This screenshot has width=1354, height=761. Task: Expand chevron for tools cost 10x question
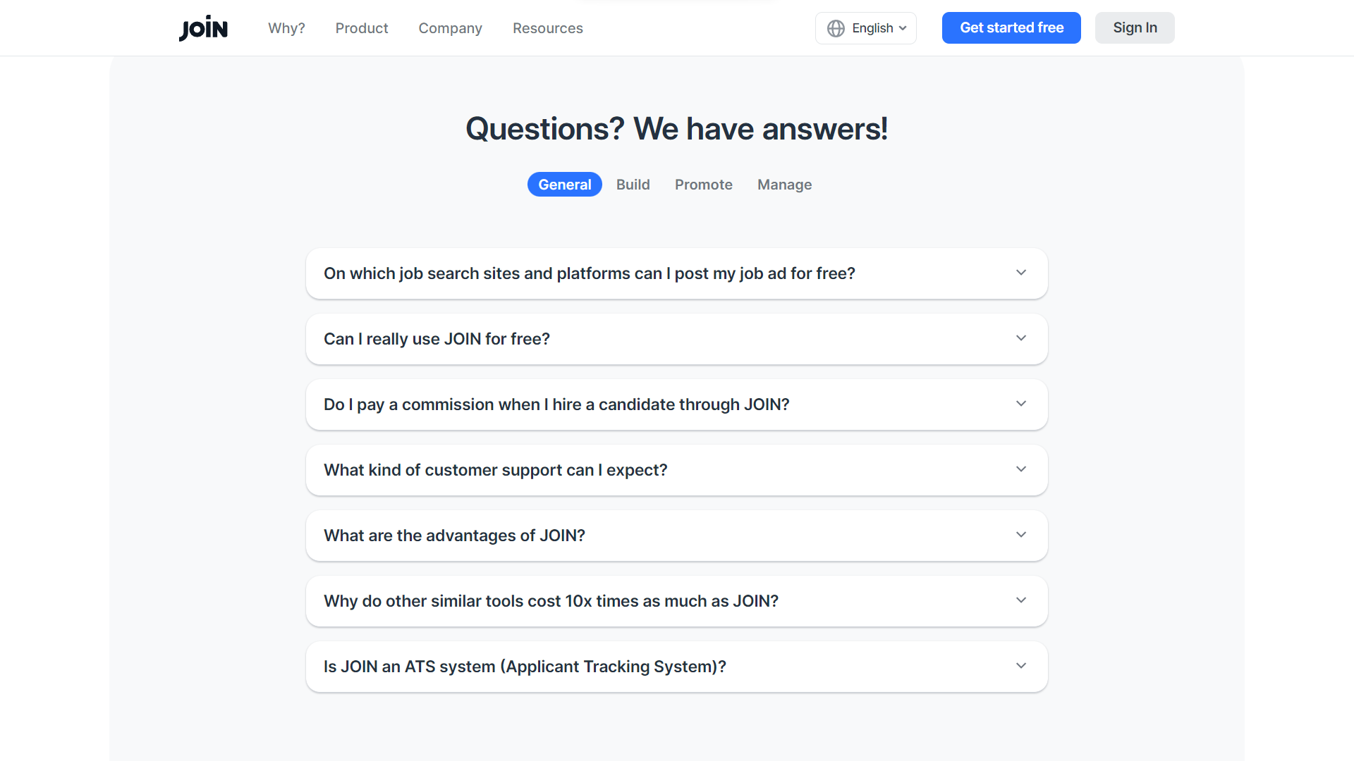click(1021, 600)
